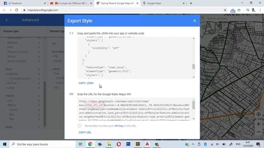Click the Static Maps URL box scrollbar thumb

[193, 105]
